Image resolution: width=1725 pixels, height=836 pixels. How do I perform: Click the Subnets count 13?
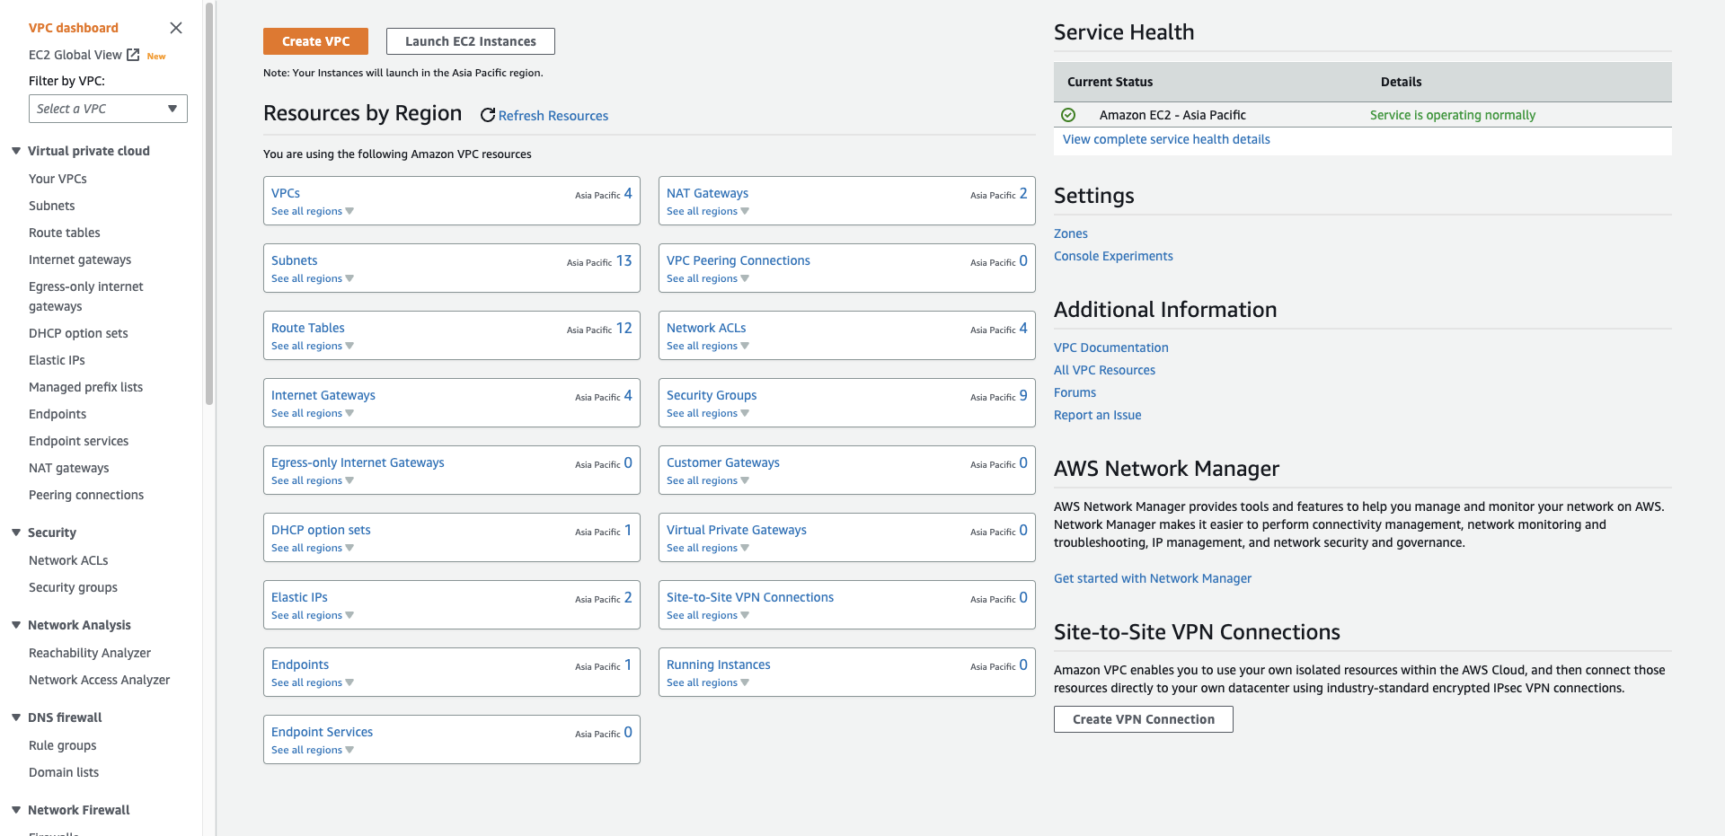[x=624, y=260]
